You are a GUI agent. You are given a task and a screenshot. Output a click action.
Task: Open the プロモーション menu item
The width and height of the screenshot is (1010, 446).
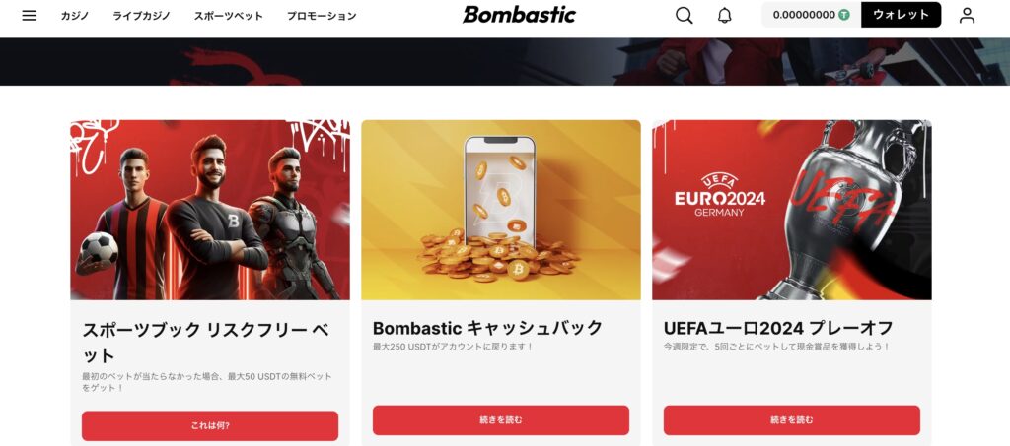point(322,16)
